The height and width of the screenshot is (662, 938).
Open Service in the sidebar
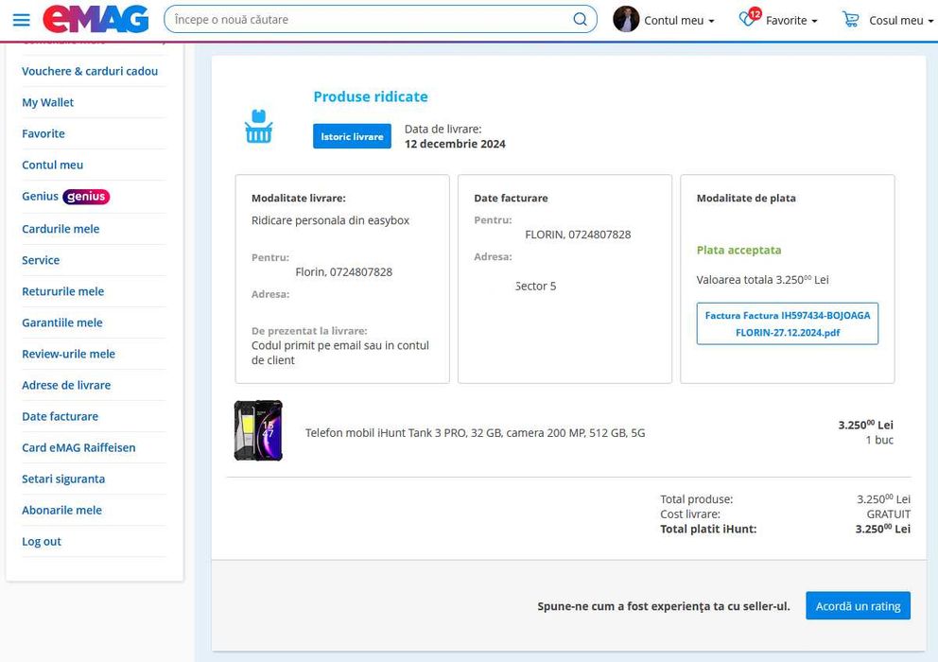[x=41, y=260]
